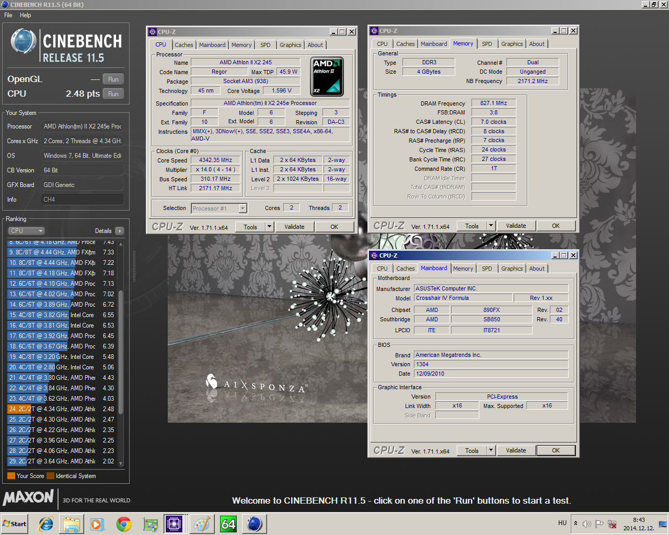Viewport: 669px width, 535px height.
Task: Open the Processor #1 selection dropdown
Action: (x=219, y=208)
